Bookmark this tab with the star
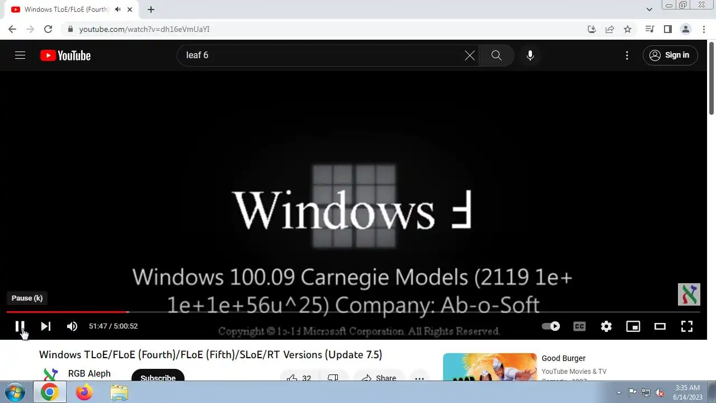Image resolution: width=716 pixels, height=403 pixels. [628, 29]
